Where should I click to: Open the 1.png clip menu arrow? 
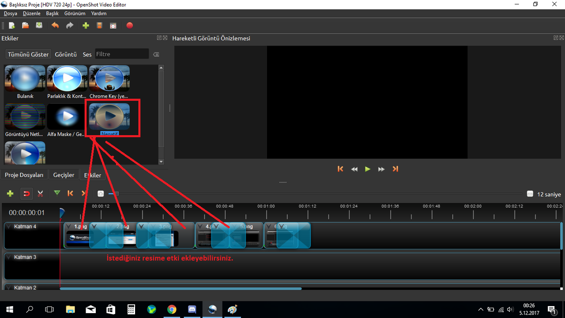68,227
